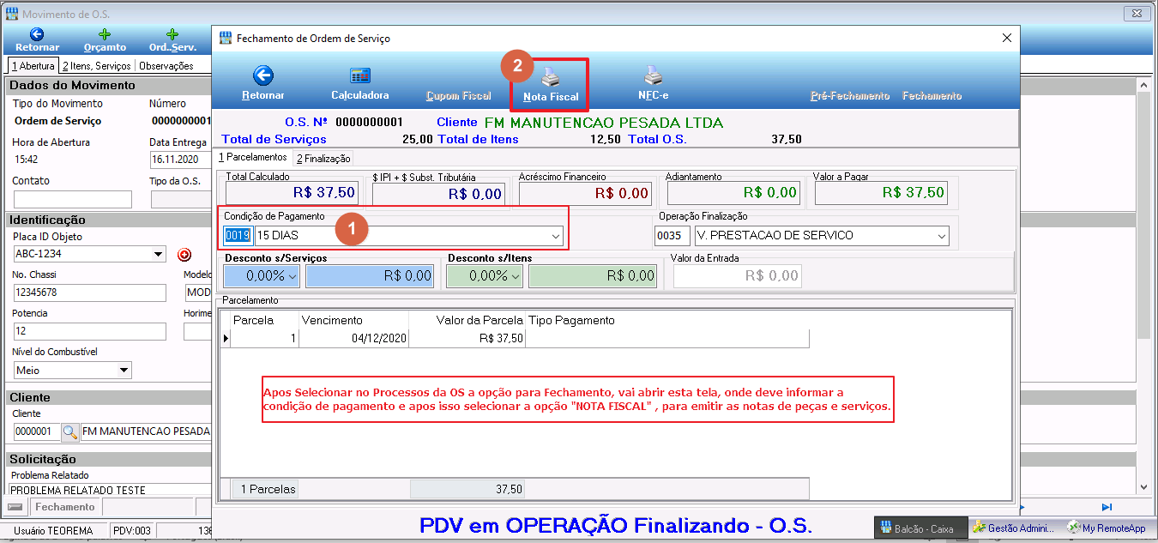1158x543 pixels.
Task: Click the Tipo Pagamento cell of parcela 1
Action: (x=667, y=338)
